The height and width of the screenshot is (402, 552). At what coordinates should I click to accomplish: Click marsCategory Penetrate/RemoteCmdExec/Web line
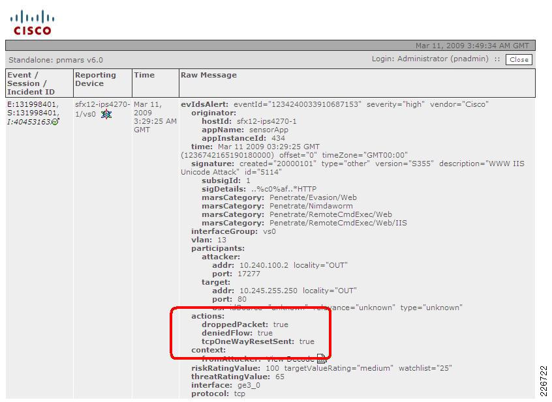coord(297,214)
